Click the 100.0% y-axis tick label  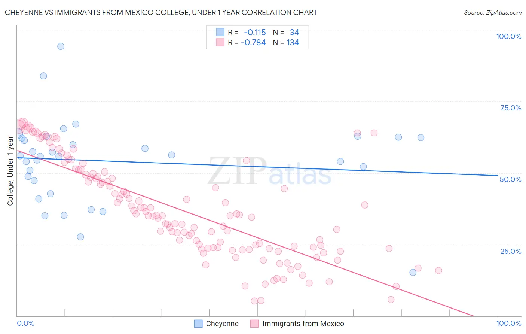[508, 36]
